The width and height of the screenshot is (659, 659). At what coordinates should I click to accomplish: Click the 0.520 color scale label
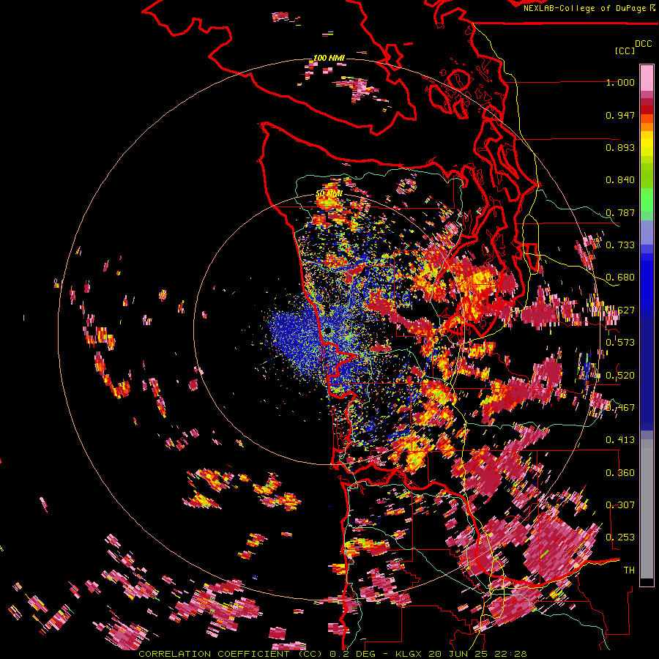620,376
